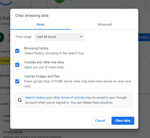Image resolution: width=150 pixels, height=138 pixels.
Task: Click 'Clears history, including in the search box'
Action: coord(54,53)
